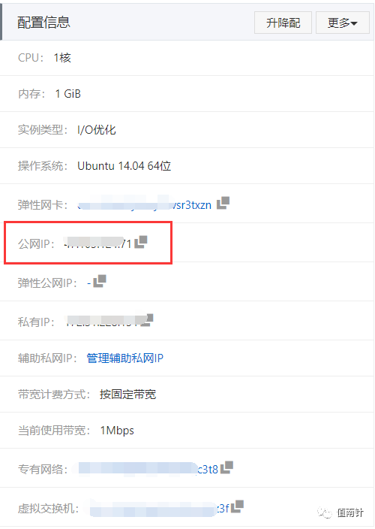Click the copy icon beside 弹性公网IP
The image size is (375, 529).
100,281
